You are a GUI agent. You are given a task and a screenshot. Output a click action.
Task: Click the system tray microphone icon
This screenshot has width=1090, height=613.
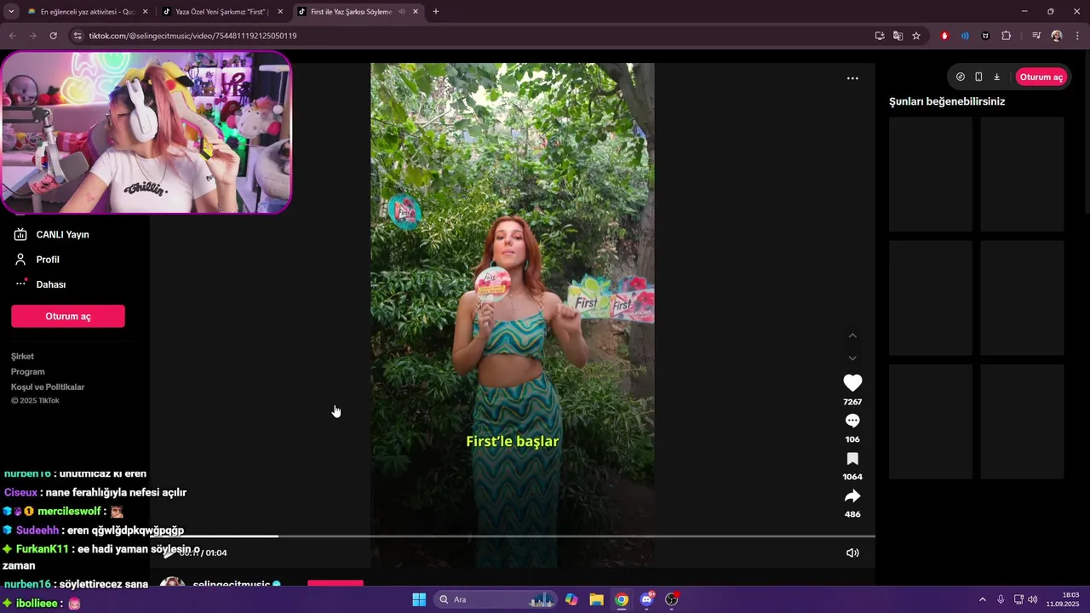click(x=1001, y=599)
